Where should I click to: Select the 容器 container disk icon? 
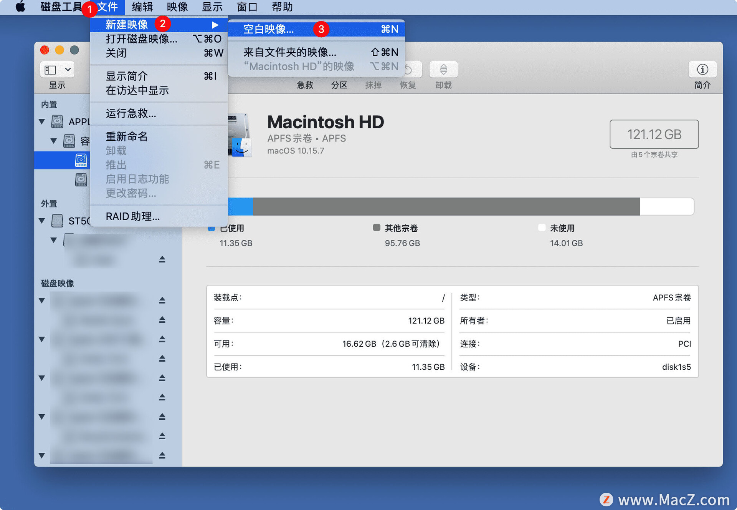69,141
